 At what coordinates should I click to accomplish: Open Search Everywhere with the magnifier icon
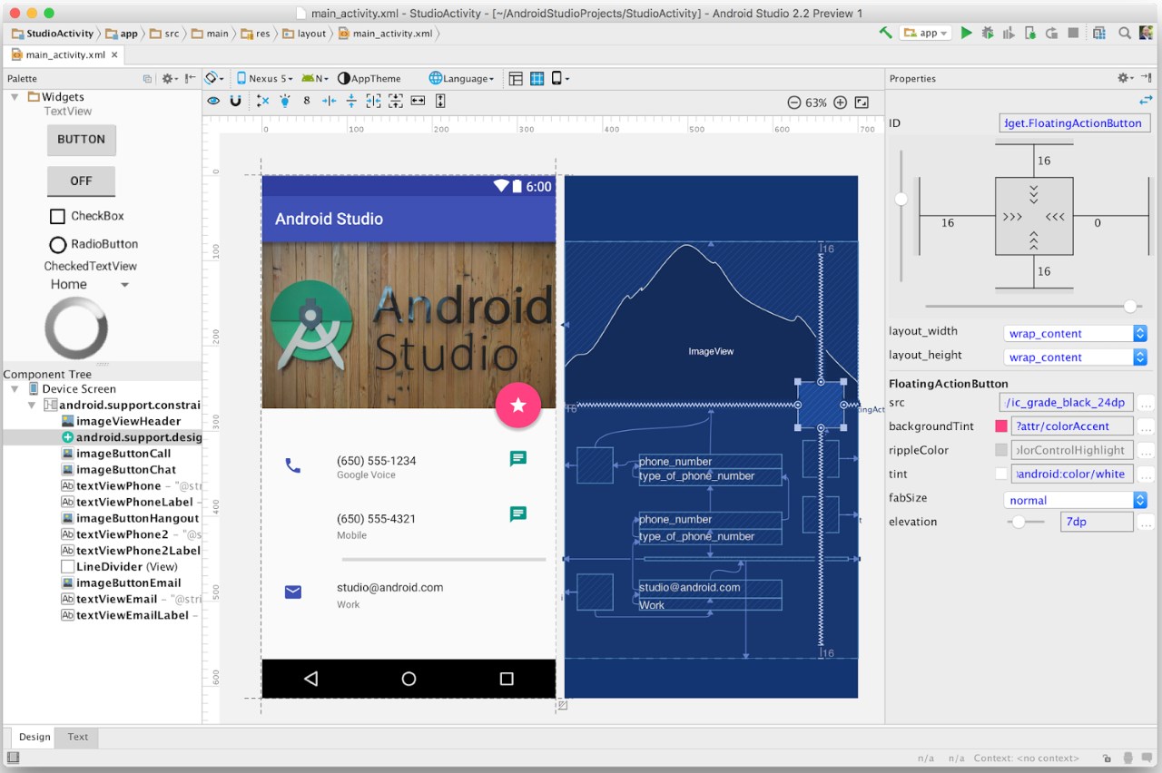tap(1125, 32)
